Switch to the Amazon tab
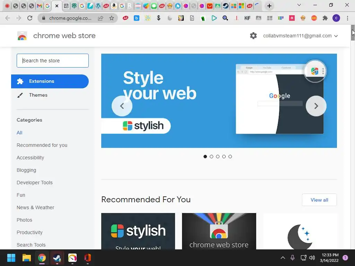Viewport: 355px width, 266px height. (114, 6)
